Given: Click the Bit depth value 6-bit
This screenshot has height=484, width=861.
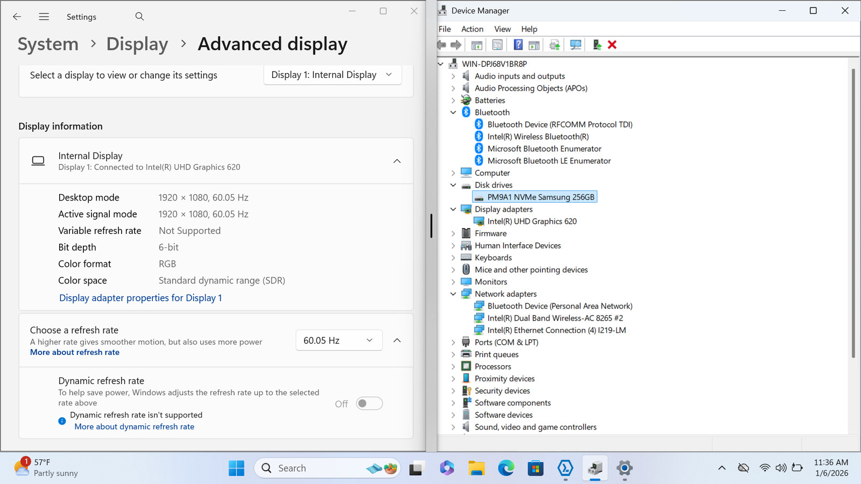Looking at the screenshot, I should click(x=168, y=247).
